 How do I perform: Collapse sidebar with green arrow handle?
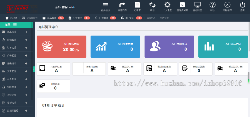[34, 69]
